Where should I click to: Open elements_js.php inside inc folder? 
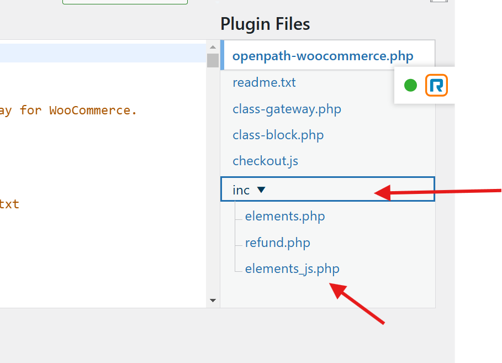click(x=292, y=269)
